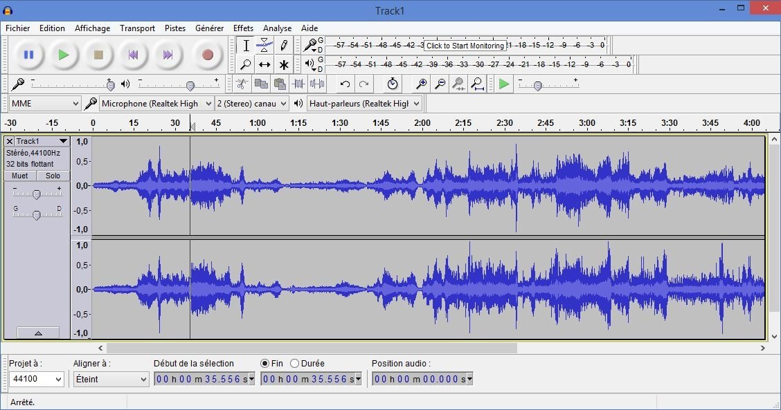Expand the Track1 name dropdown menu
This screenshot has width=781, height=410.
click(x=63, y=141)
